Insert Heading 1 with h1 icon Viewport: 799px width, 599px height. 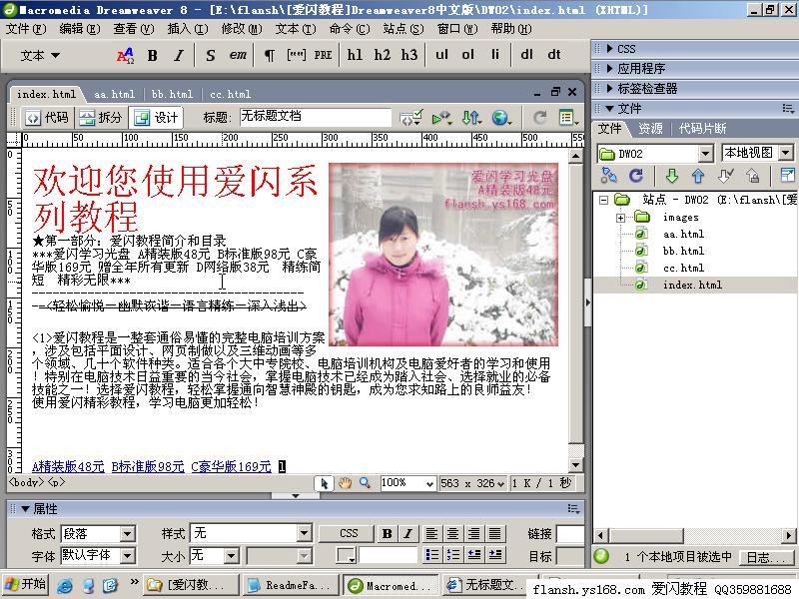pyautogui.click(x=355, y=55)
